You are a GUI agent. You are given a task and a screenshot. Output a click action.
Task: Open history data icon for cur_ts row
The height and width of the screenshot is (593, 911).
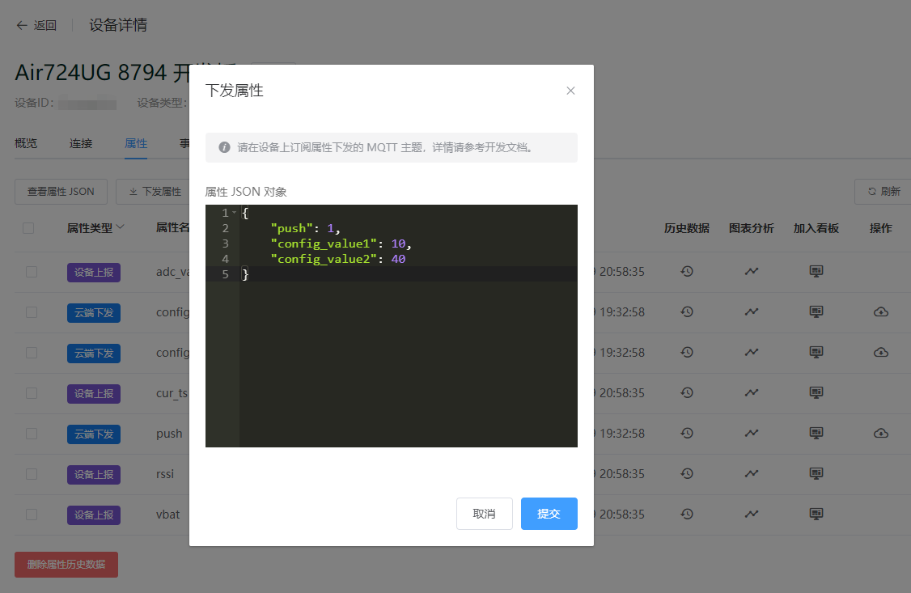[x=688, y=392]
